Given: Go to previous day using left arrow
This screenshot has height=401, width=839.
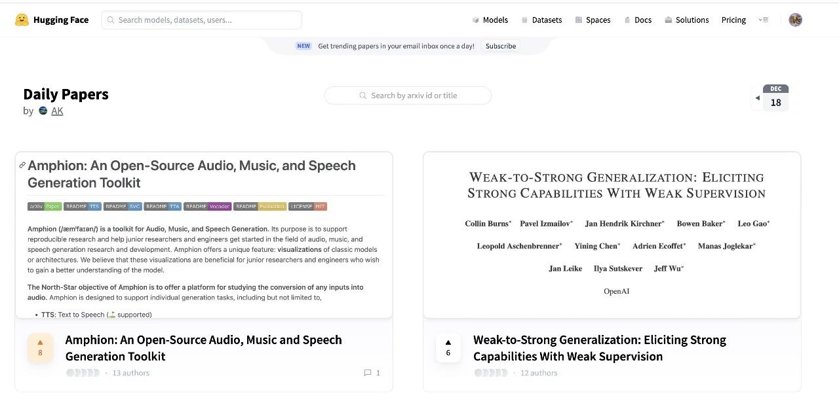Looking at the screenshot, I should 758,98.
